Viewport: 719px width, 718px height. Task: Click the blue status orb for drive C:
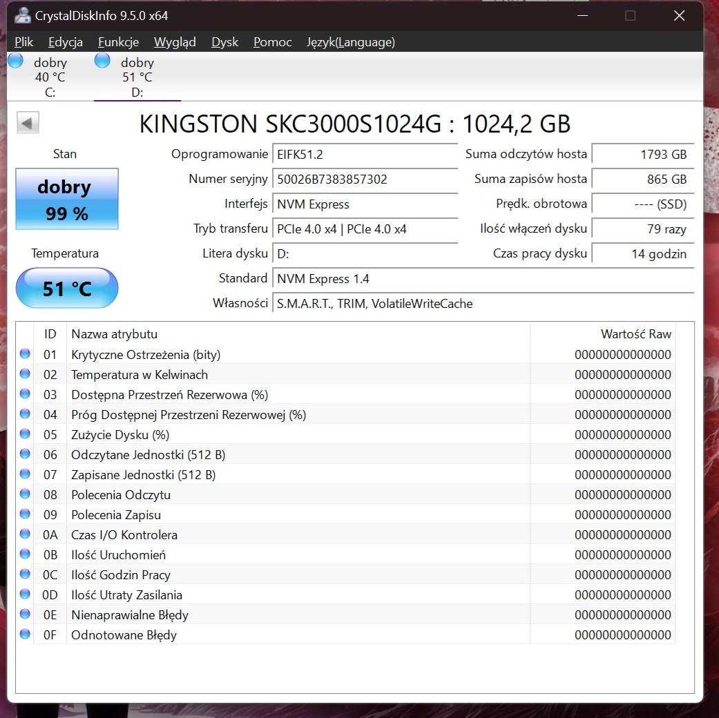click(x=15, y=61)
